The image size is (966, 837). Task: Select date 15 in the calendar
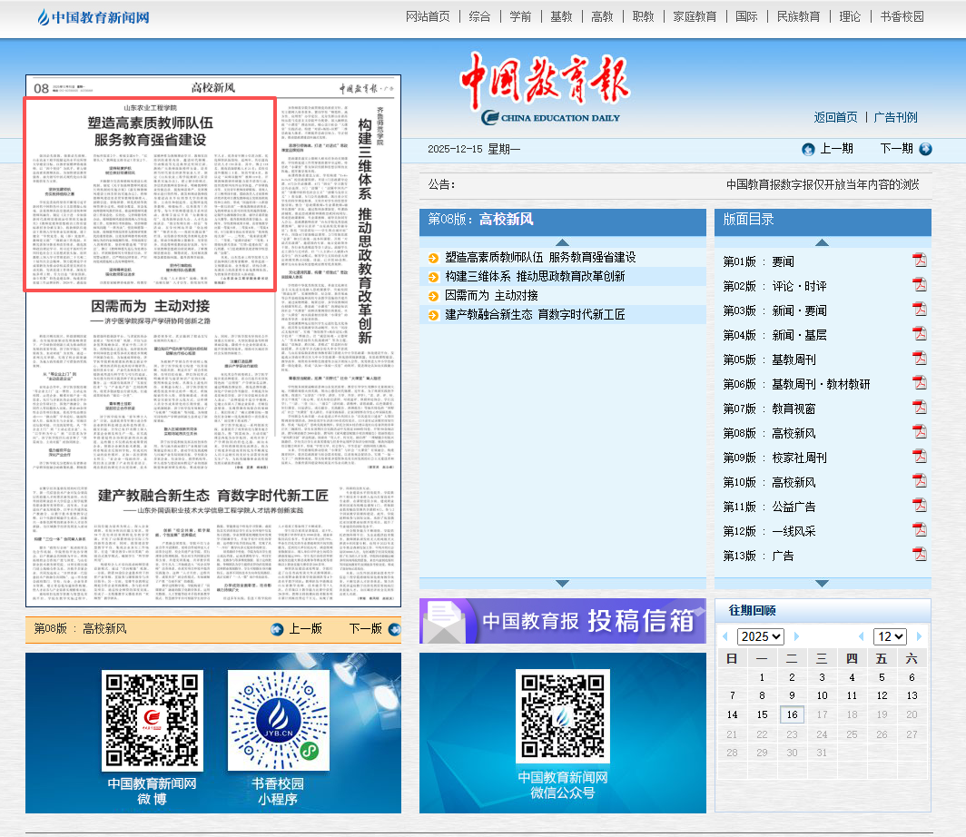coord(762,714)
